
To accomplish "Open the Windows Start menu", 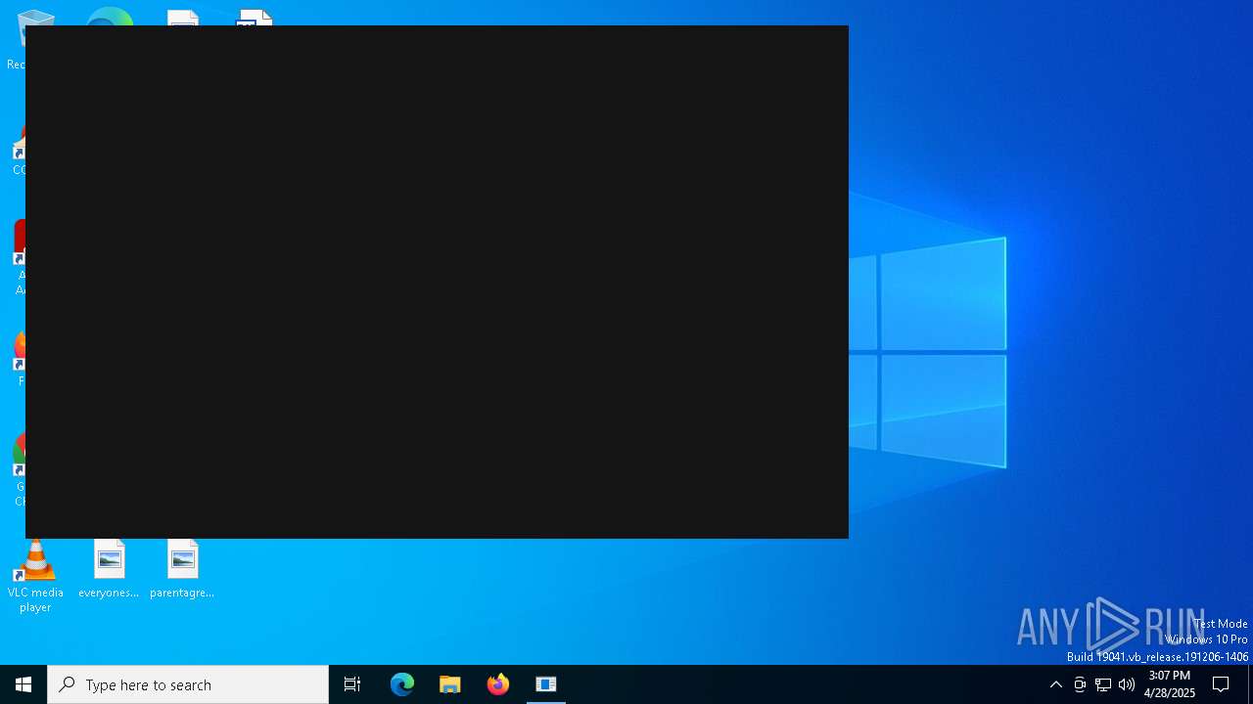I will (23, 684).
